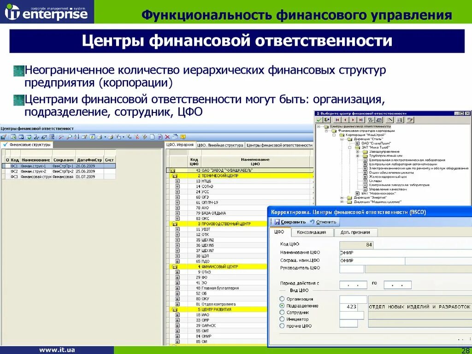This screenshot has width=472, height=354.
Task: Select the ФС2 Финан.струк-2 row
Action: (59, 171)
